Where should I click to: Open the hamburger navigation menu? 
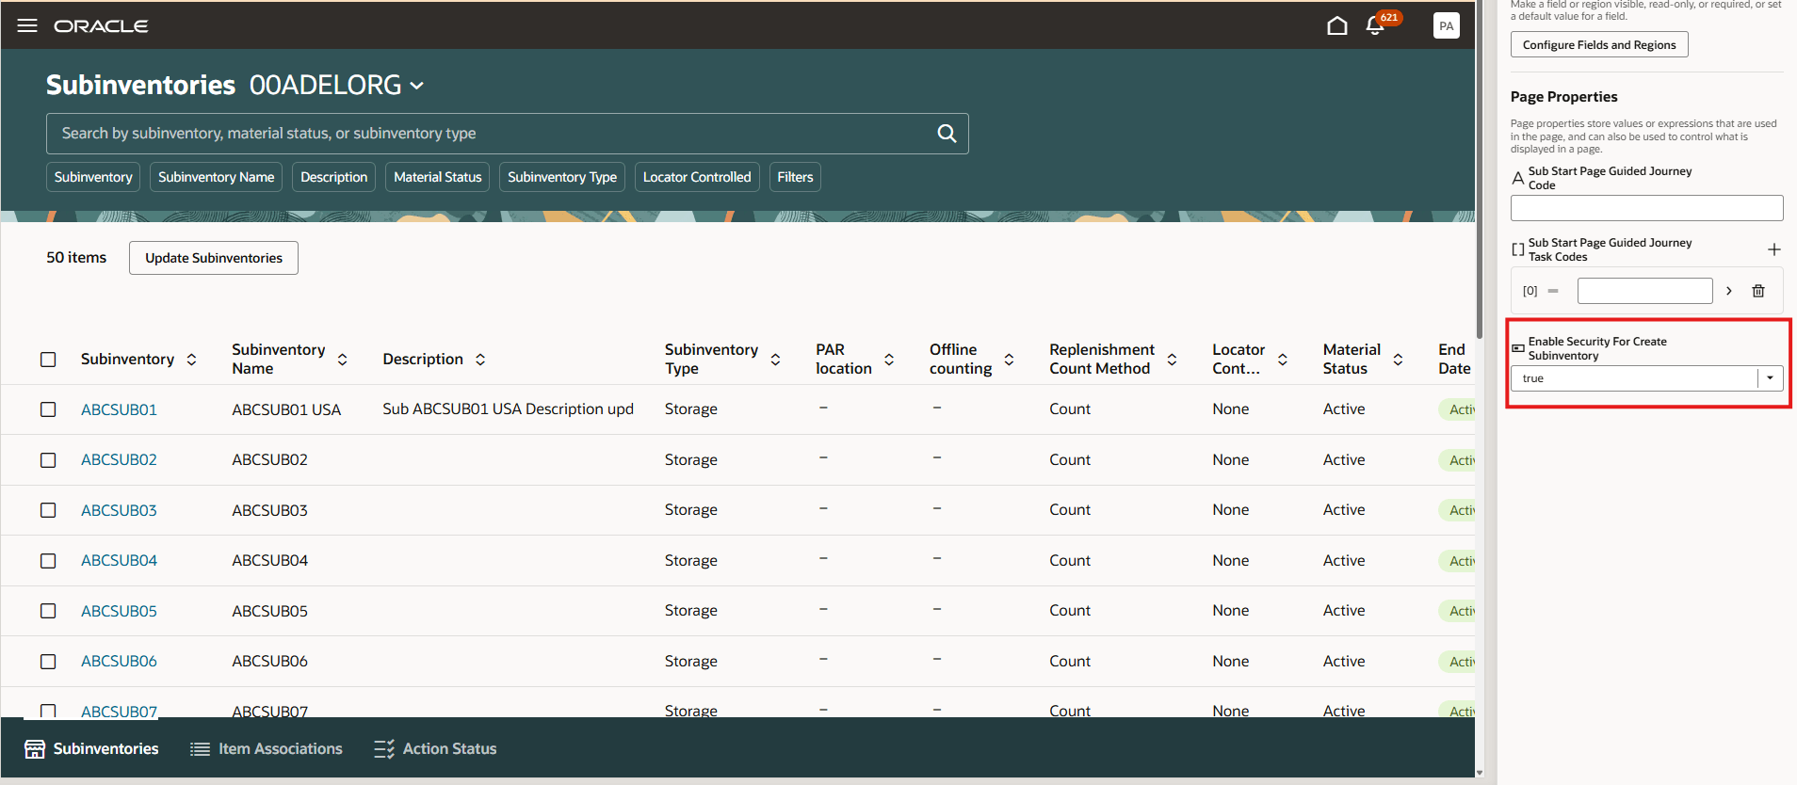point(27,25)
